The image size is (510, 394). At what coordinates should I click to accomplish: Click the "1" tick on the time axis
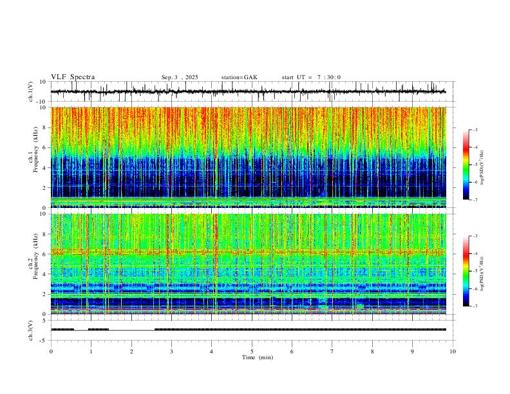tap(91, 352)
